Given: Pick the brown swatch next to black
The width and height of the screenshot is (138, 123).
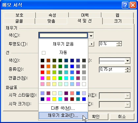Looking at the screenshot, I should (48, 61).
